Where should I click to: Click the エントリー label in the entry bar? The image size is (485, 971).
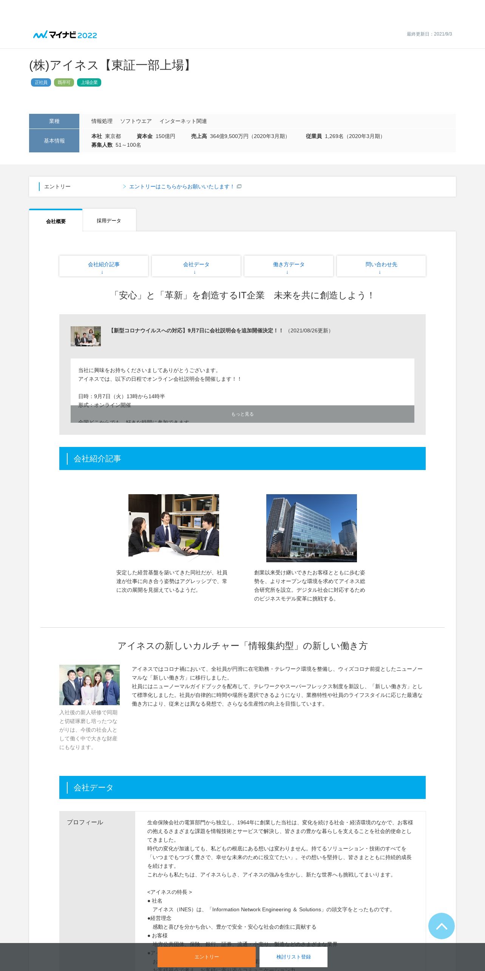pos(57,186)
